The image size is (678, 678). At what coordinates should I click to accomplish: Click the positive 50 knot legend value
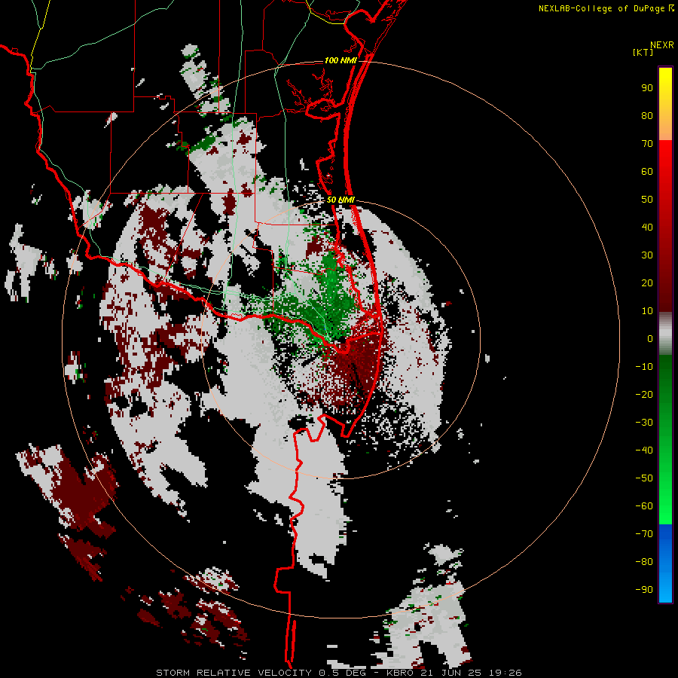click(647, 200)
